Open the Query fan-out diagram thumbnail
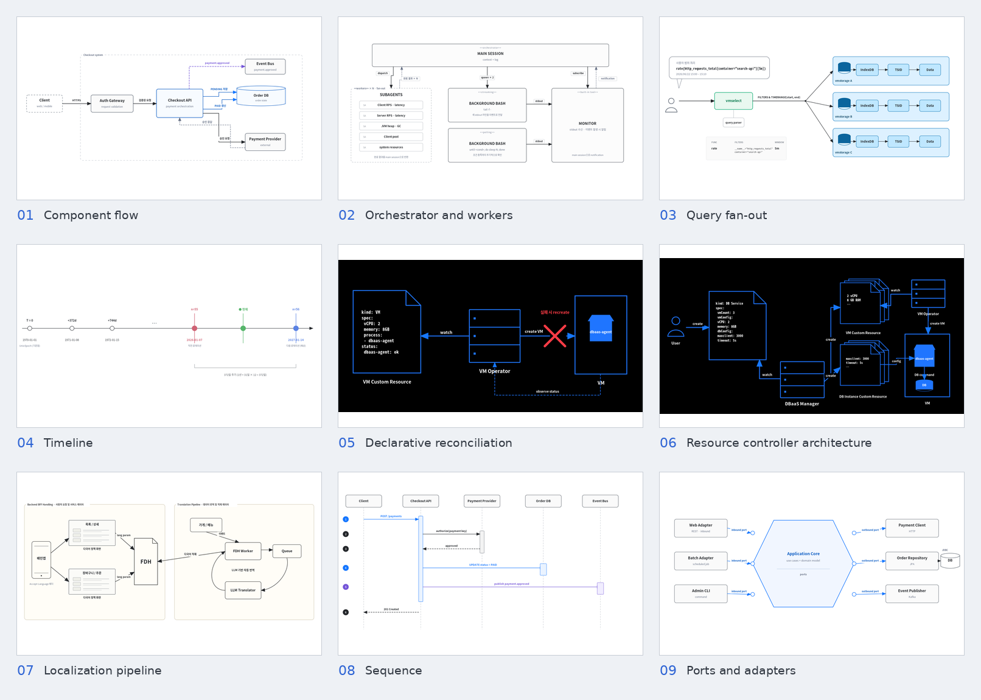Viewport: 981px width, 700px height. pyautogui.click(x=812, y=108)
